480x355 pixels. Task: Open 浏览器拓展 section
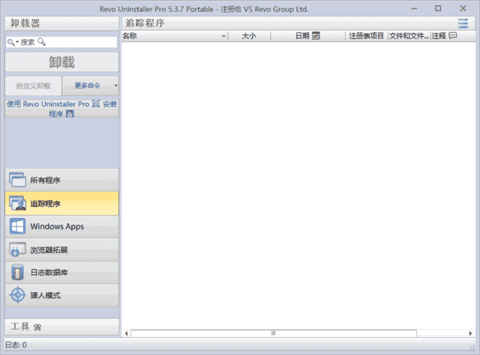[61, 250]
